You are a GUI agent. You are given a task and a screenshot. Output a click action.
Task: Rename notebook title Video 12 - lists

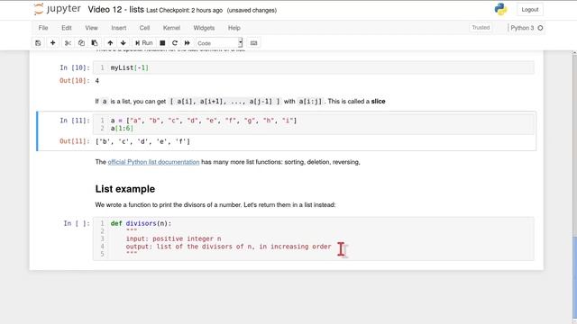coord(116,10)
